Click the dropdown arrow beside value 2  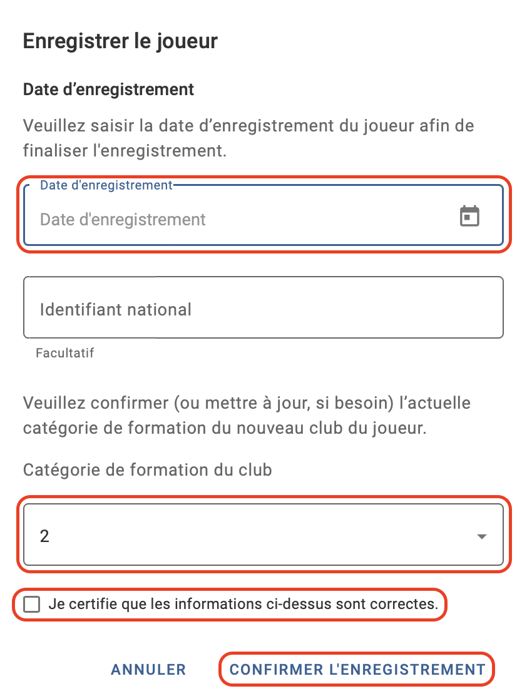[x=482, y=536]
